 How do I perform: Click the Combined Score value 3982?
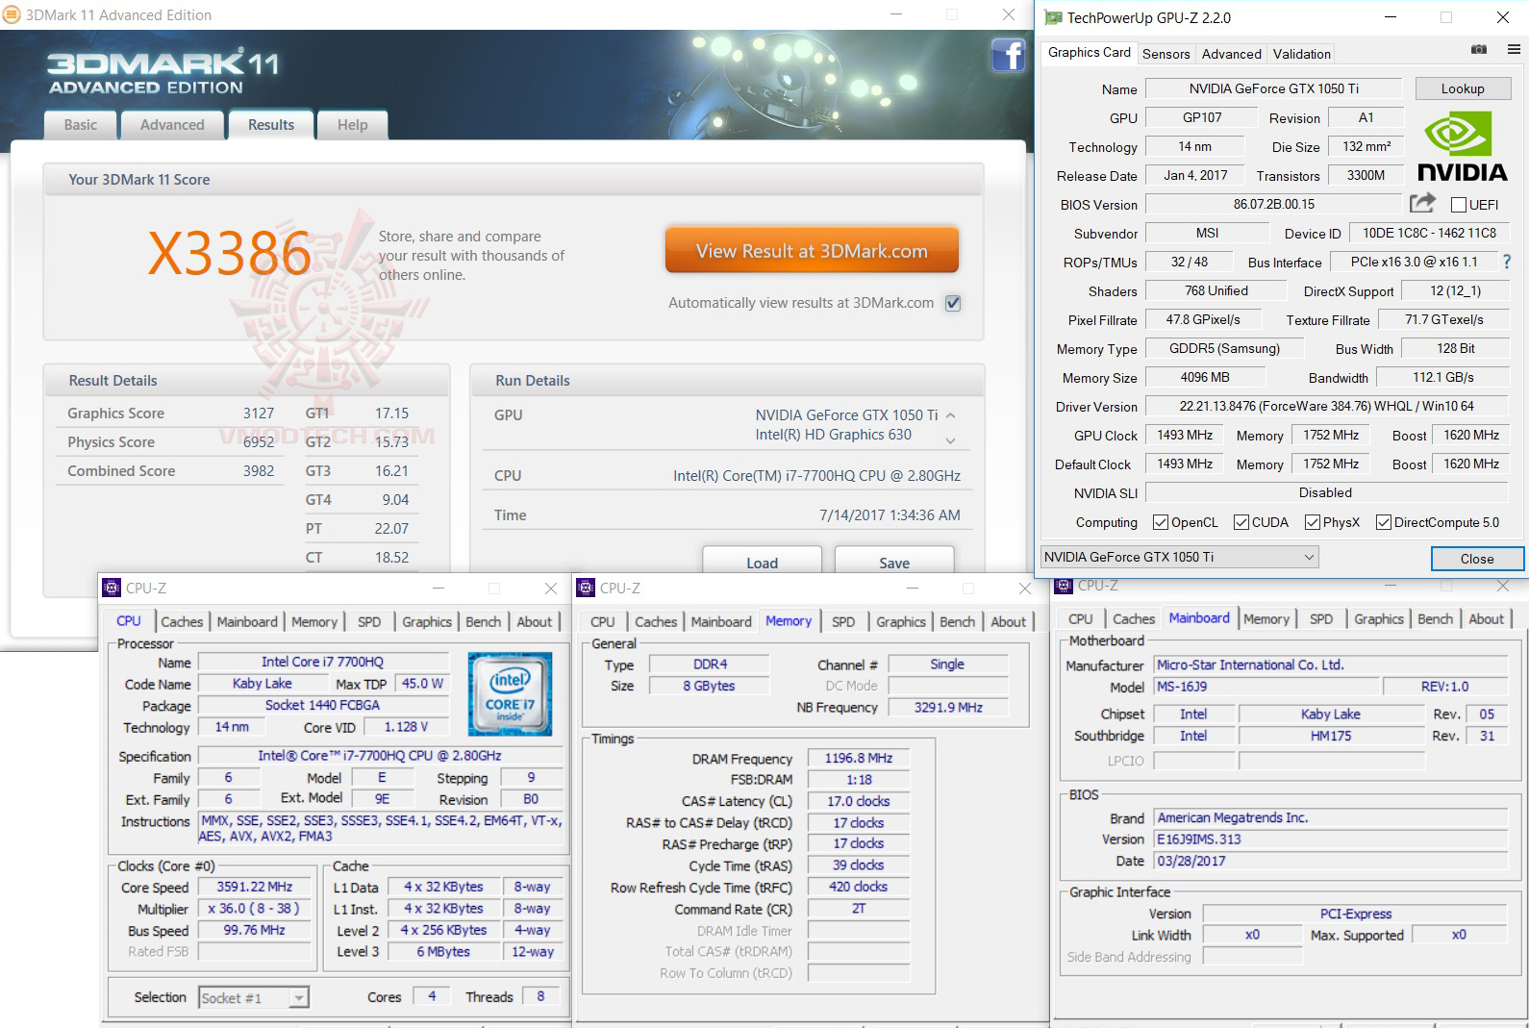click(x=258, y=471)
